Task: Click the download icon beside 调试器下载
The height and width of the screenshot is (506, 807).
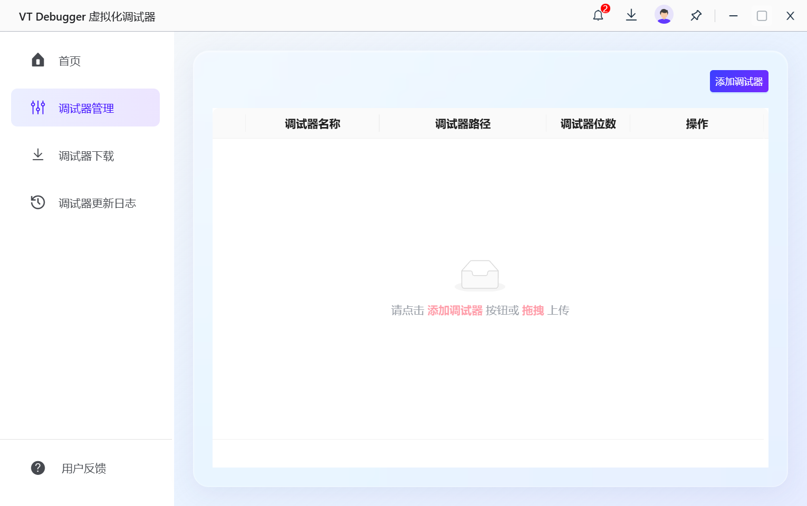Action: click(x=38, y=155)
